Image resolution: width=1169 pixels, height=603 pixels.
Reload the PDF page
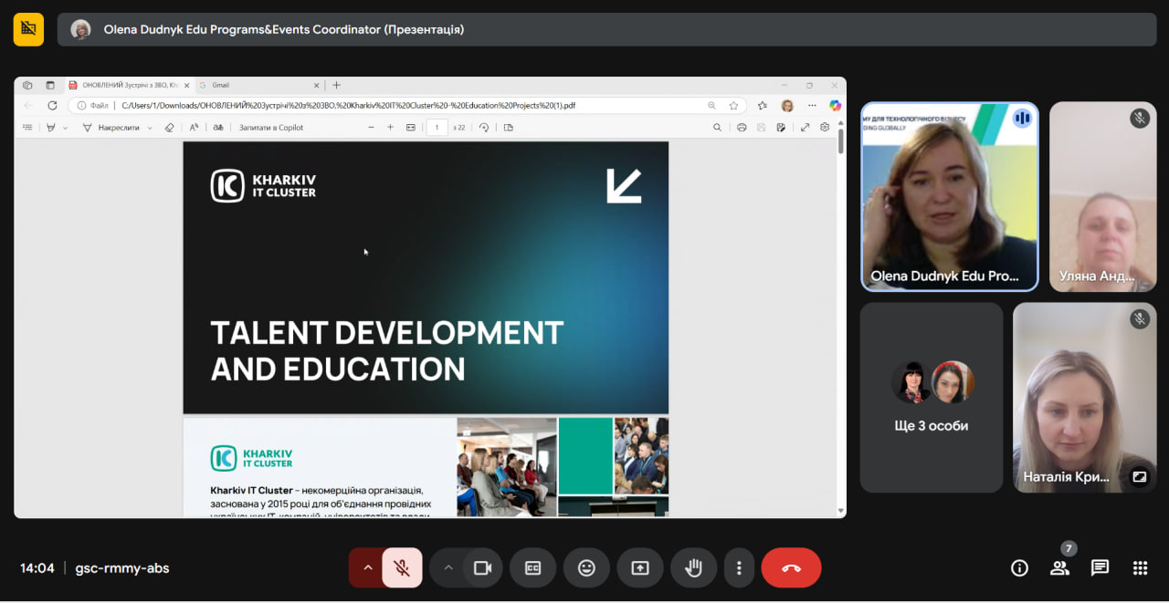click(52, 106)
